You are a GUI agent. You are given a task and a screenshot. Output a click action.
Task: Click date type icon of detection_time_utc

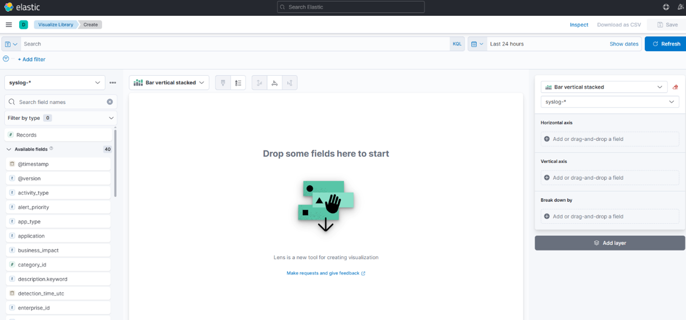tap(12, 293)
